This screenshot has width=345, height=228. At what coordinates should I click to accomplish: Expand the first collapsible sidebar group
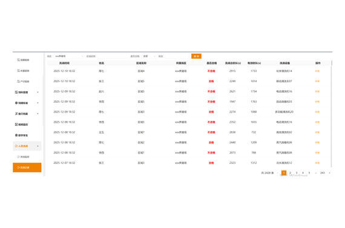tap(27, 92)
